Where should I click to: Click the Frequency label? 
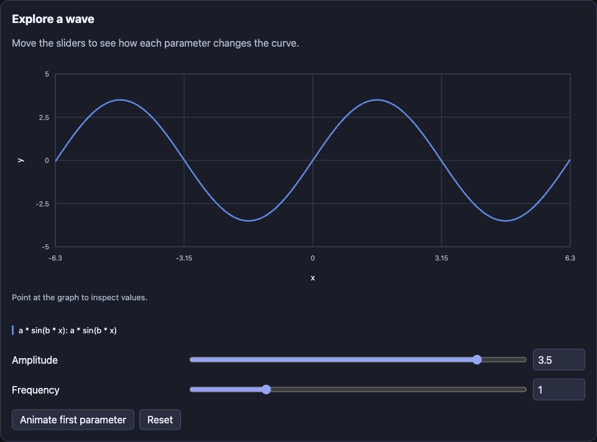click(35, 390)
